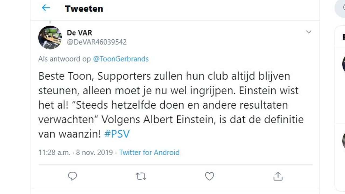Retweet this De VAR tweet

tap(141, 176)
